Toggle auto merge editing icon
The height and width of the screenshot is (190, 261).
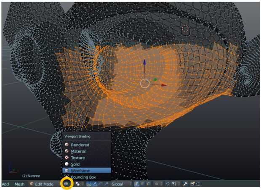pos(185,184)
